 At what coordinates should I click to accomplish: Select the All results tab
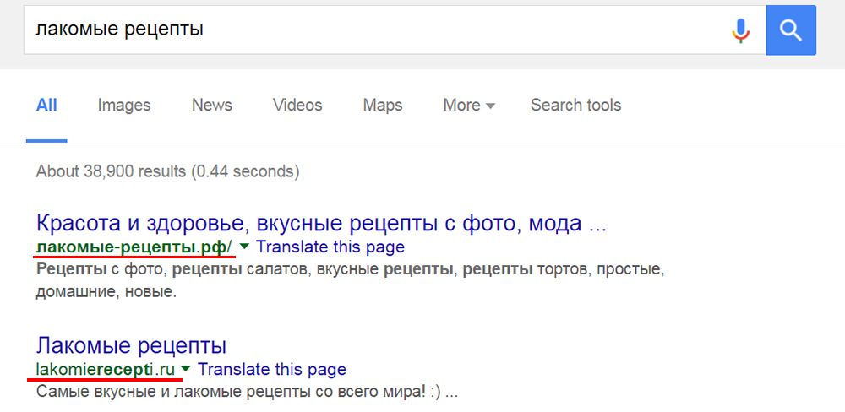(x=46, y=106)
